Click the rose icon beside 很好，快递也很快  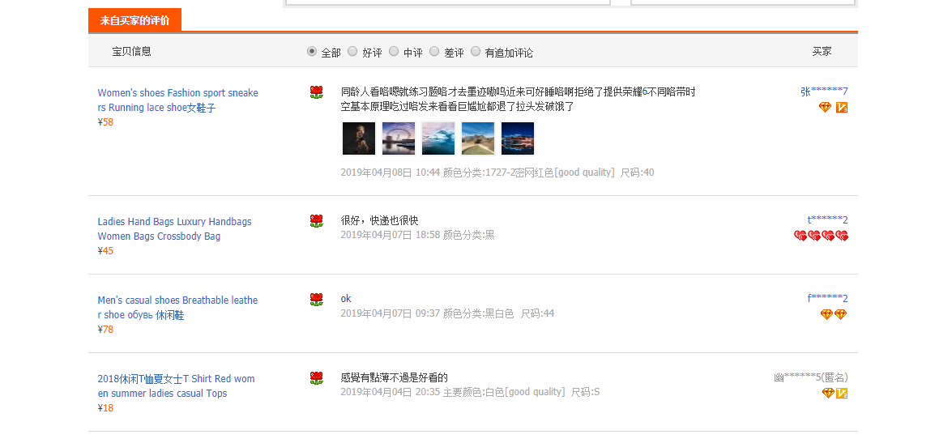(317, 221)
